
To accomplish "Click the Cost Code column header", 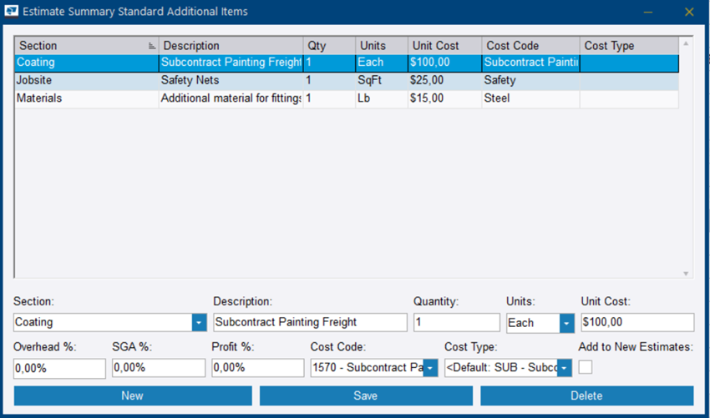I will pyautogui.click(x=530, y=46).
